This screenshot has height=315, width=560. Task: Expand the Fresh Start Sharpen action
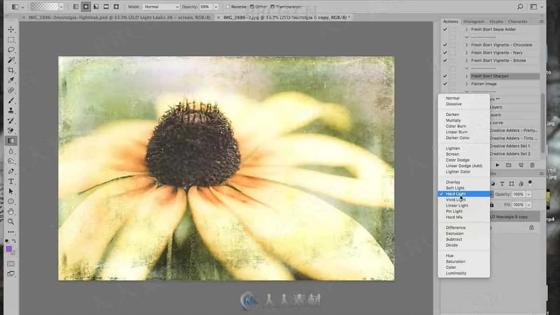point(467,76)
